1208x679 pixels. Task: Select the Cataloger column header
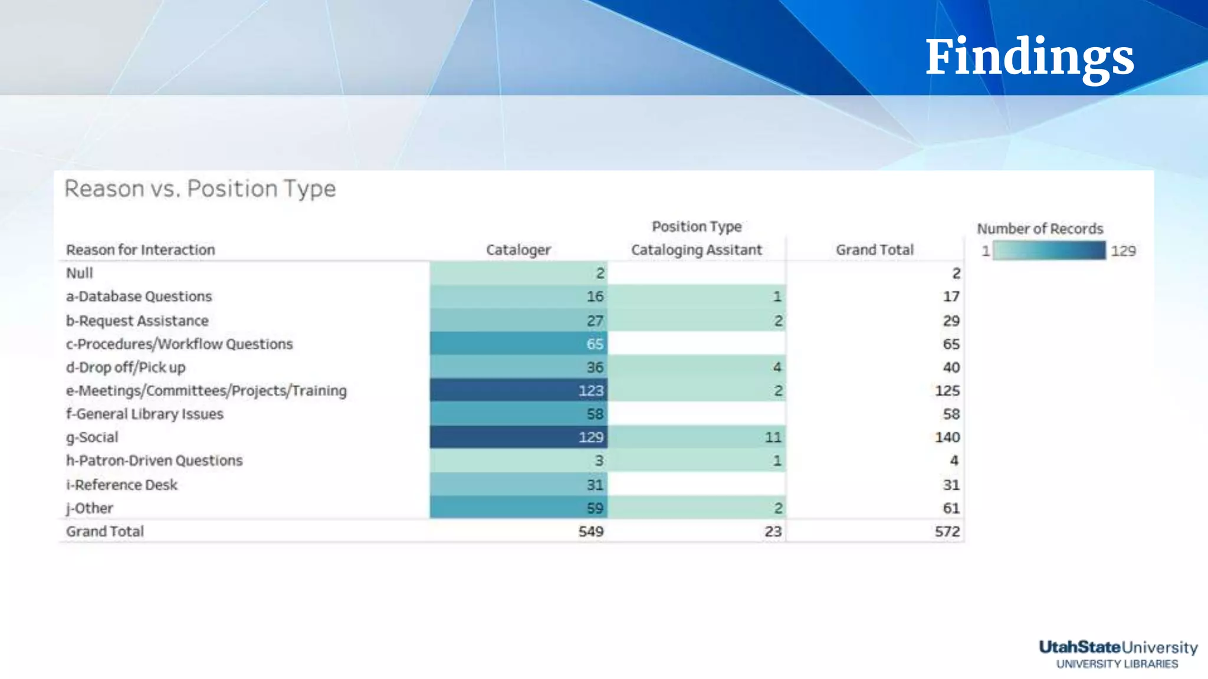518,250
